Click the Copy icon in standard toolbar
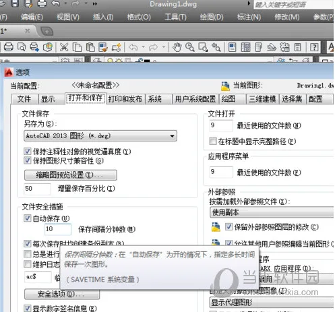Viewport: 335px width, 312px height. click(77, 47)
